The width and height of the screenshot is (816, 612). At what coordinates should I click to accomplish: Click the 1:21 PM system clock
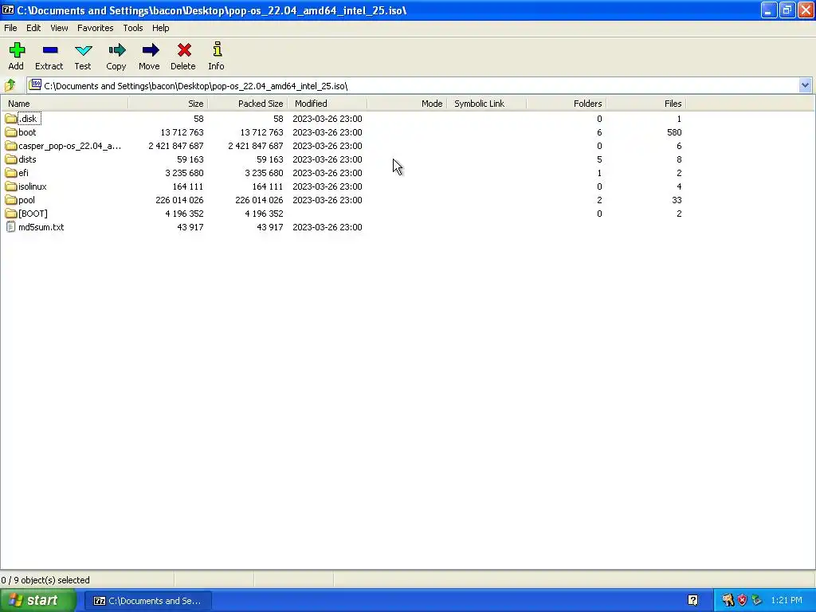coord(787,600)
